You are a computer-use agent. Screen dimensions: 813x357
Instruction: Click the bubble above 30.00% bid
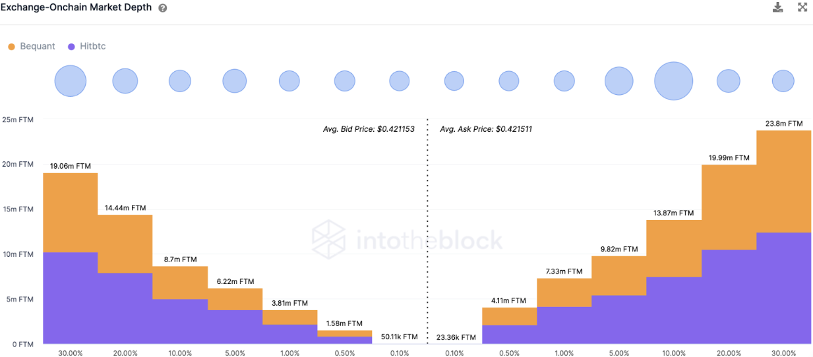click(71, 81)
